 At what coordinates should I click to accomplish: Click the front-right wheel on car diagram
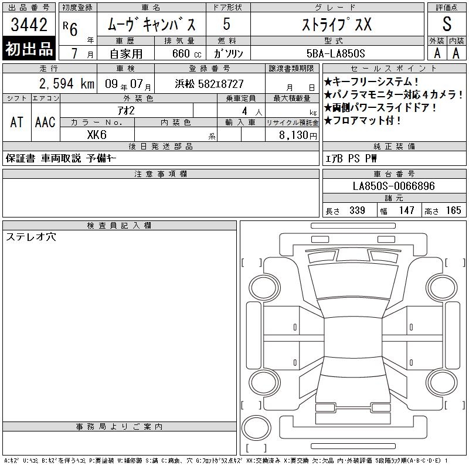point(442,288)
